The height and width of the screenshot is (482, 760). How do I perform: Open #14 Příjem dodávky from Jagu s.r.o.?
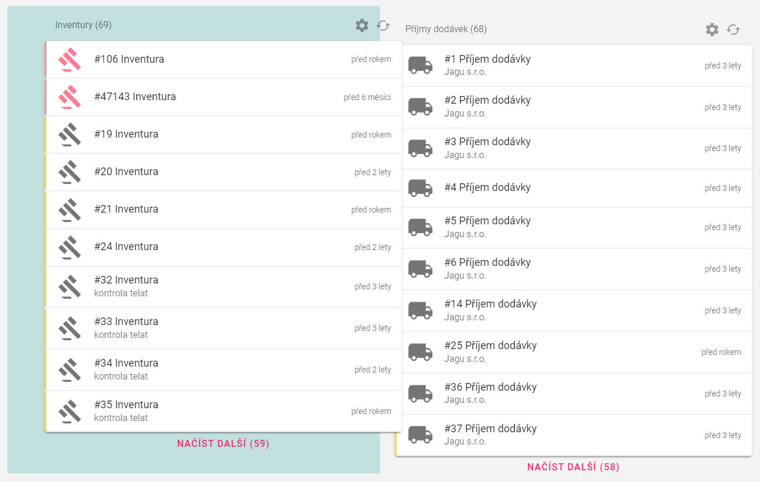point(574,310)
